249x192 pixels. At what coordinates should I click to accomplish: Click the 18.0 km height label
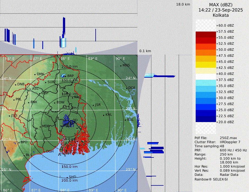[x=183, y=4]
